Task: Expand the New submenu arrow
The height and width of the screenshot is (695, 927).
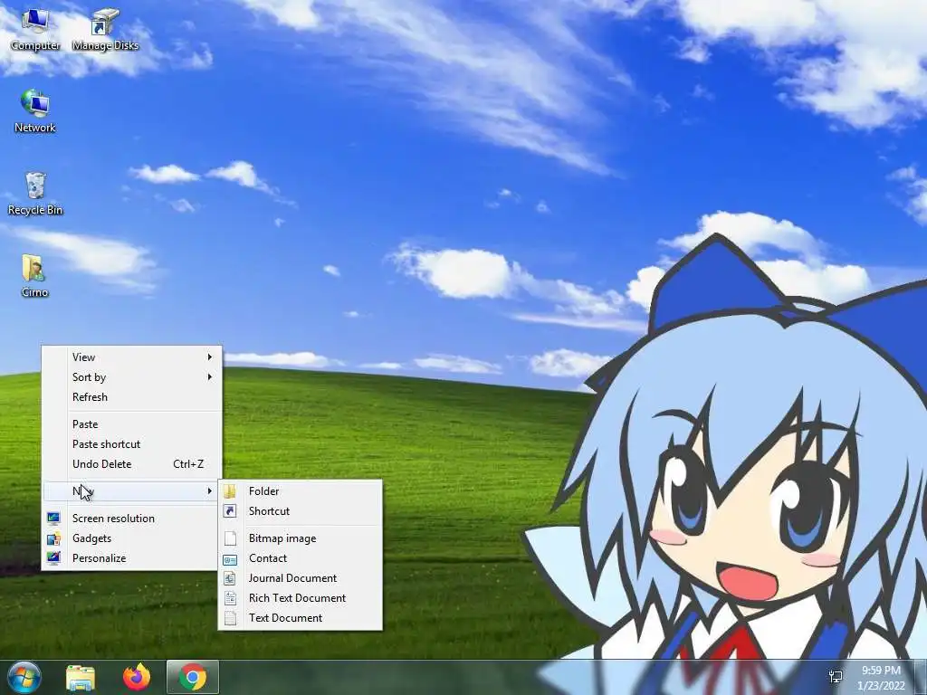Action: (x=210, y=491)
